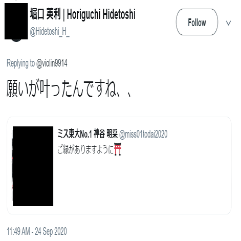This screenshot has width=241, height=241.
Task: Open the @Hidetoshi_H_ handle link
Action: [50, 32]
